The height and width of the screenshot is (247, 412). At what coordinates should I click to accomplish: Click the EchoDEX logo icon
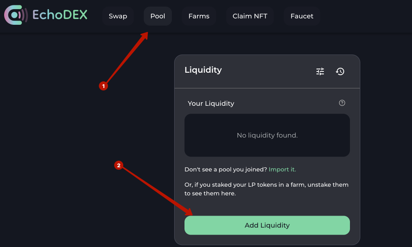point(16,15)
